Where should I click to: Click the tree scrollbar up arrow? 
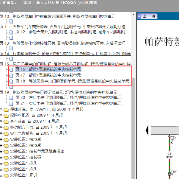click(x=133, y=15)
